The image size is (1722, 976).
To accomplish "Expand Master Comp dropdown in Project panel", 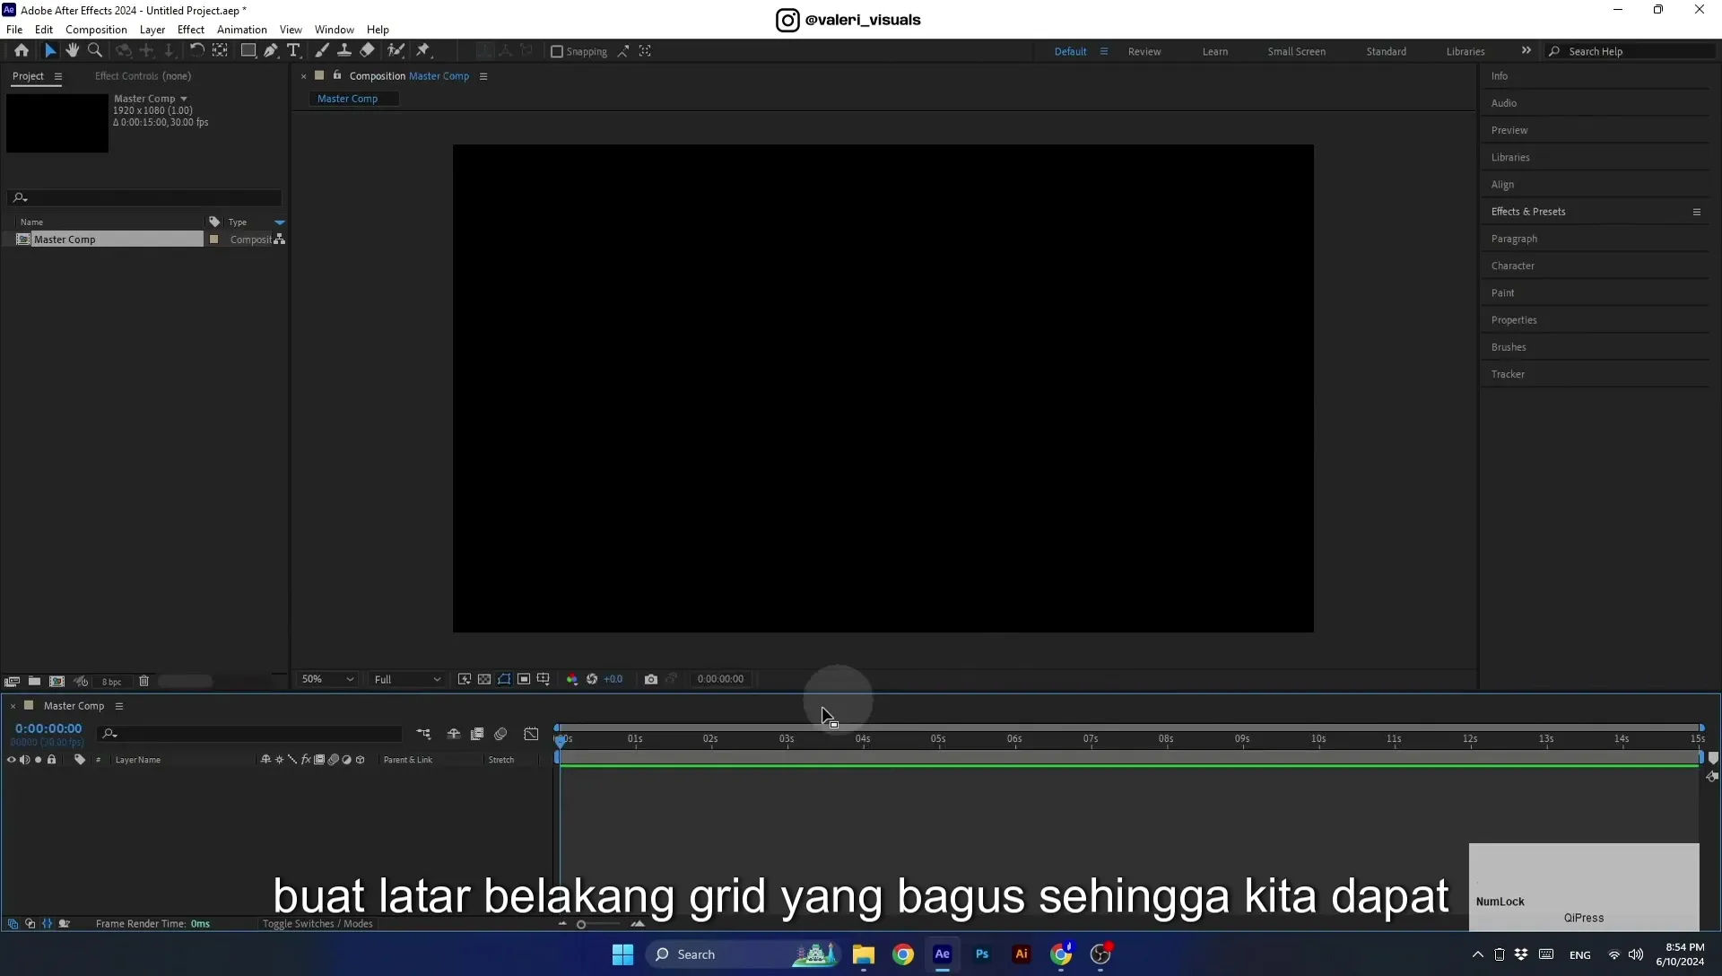I will [184, 99].
